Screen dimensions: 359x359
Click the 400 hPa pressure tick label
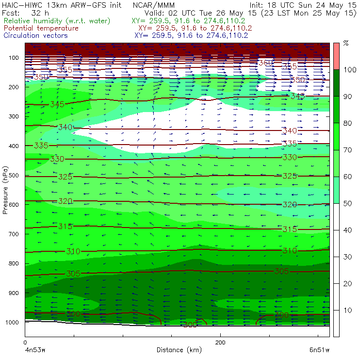(x=14, y=146)
